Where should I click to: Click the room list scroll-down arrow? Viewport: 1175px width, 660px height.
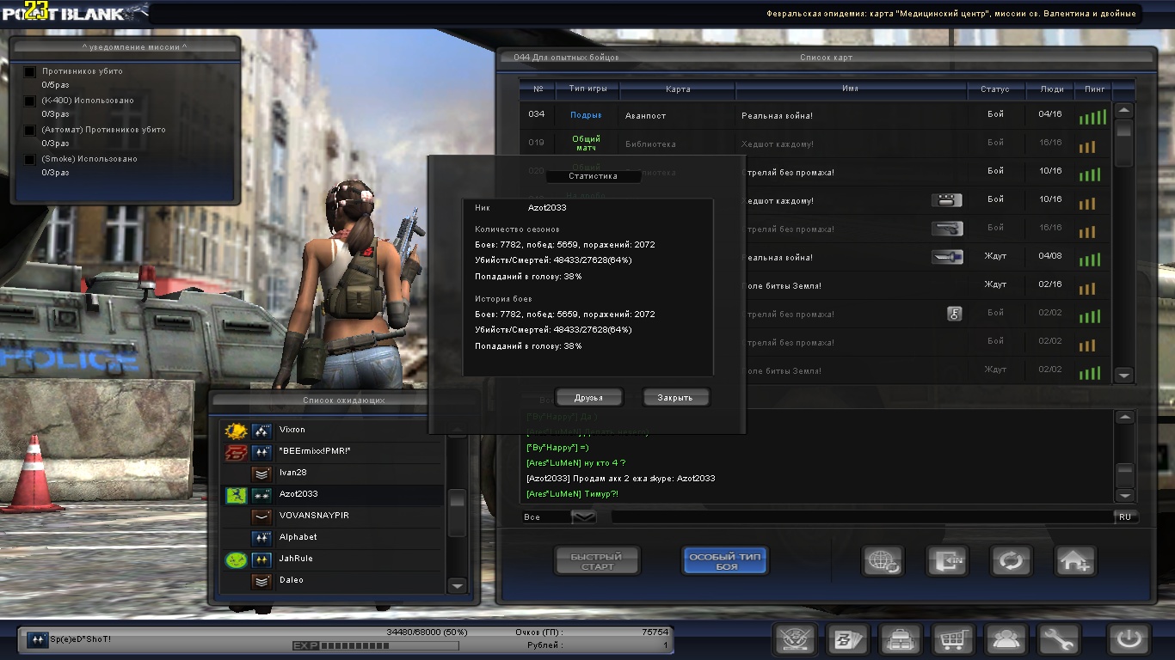click(1123, 375)
